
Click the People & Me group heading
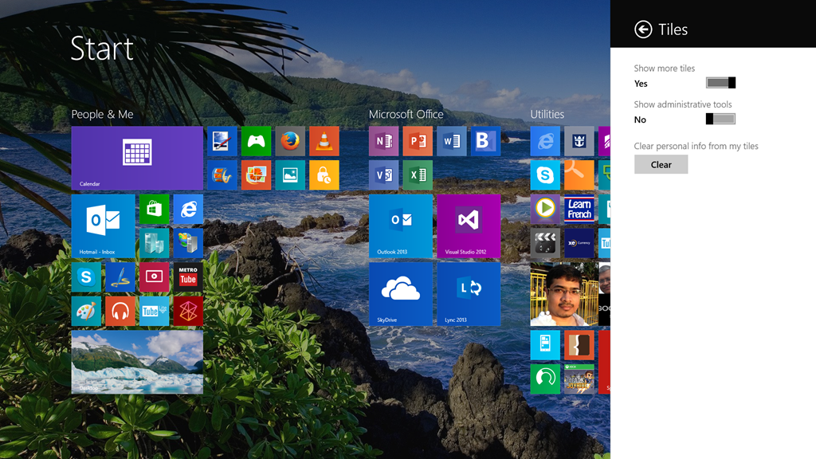point(102,114)
